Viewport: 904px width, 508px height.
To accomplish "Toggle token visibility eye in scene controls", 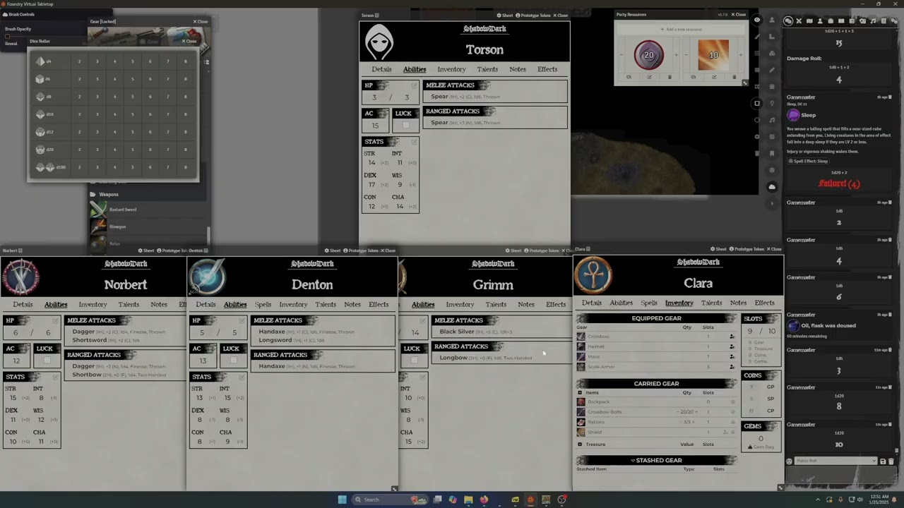I will (x=756, y=20).
